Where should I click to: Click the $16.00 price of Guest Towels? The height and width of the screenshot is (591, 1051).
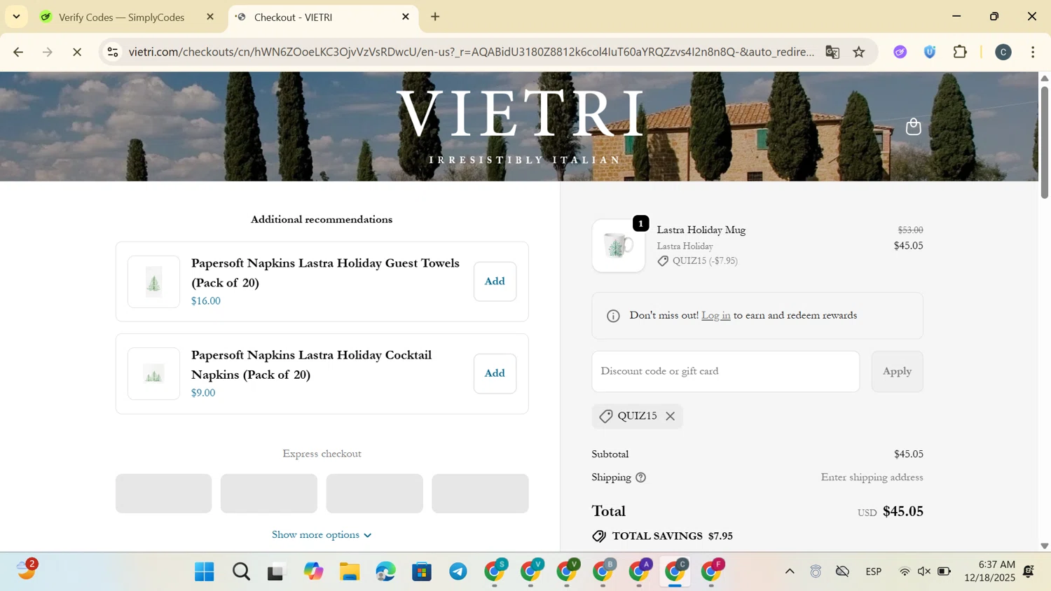tap(206, 301)
